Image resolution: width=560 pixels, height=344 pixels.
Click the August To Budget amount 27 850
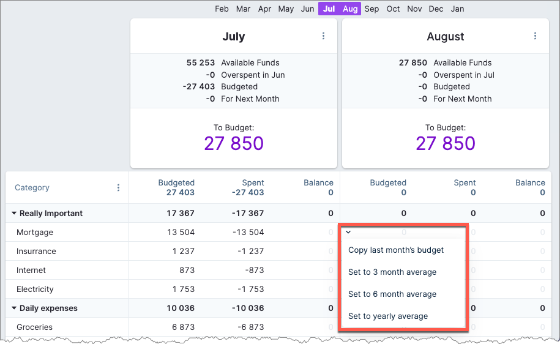(445, 144)
